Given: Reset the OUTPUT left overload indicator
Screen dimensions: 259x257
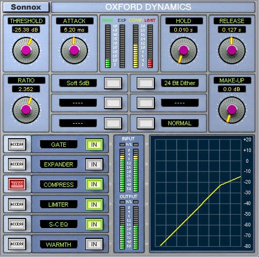Looking at the screenshot, I should tap(122, 202).
